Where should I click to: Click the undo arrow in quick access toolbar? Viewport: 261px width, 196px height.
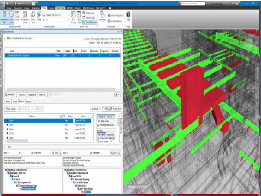(x=22, y=3)
